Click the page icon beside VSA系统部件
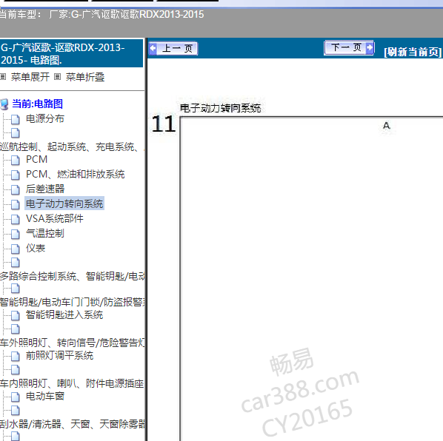The height and width of the screenshot is (441, 443). coord(16,219)
